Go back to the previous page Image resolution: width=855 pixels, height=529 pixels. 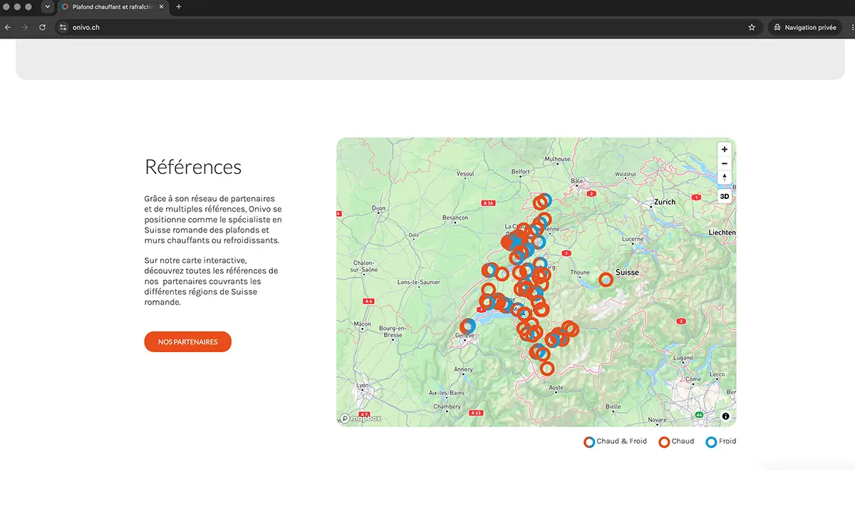click(x=8, y=27)
